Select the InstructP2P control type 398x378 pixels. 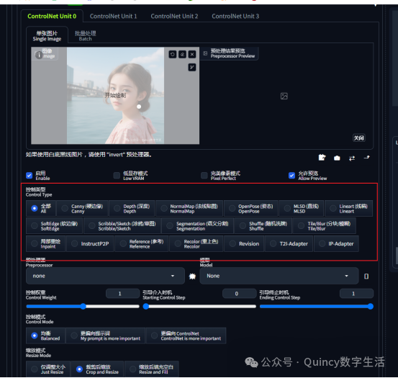coord(90,243)
